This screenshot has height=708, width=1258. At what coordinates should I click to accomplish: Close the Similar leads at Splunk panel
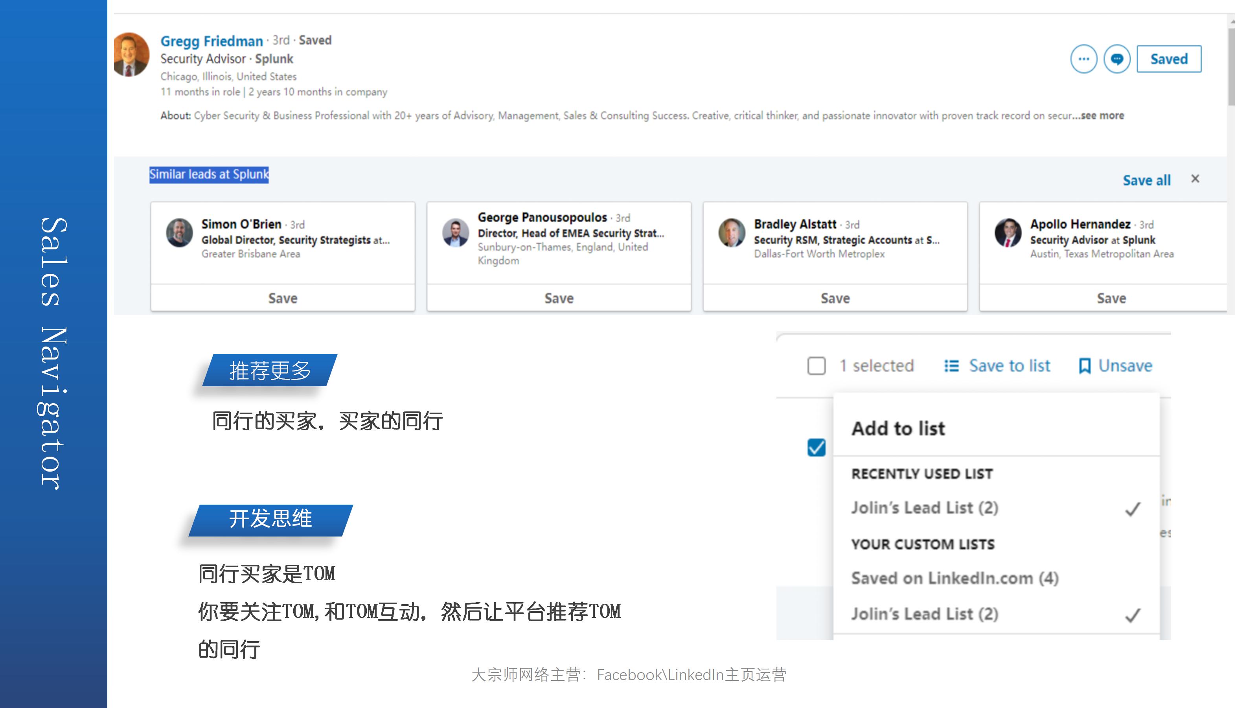(1195, 179)
